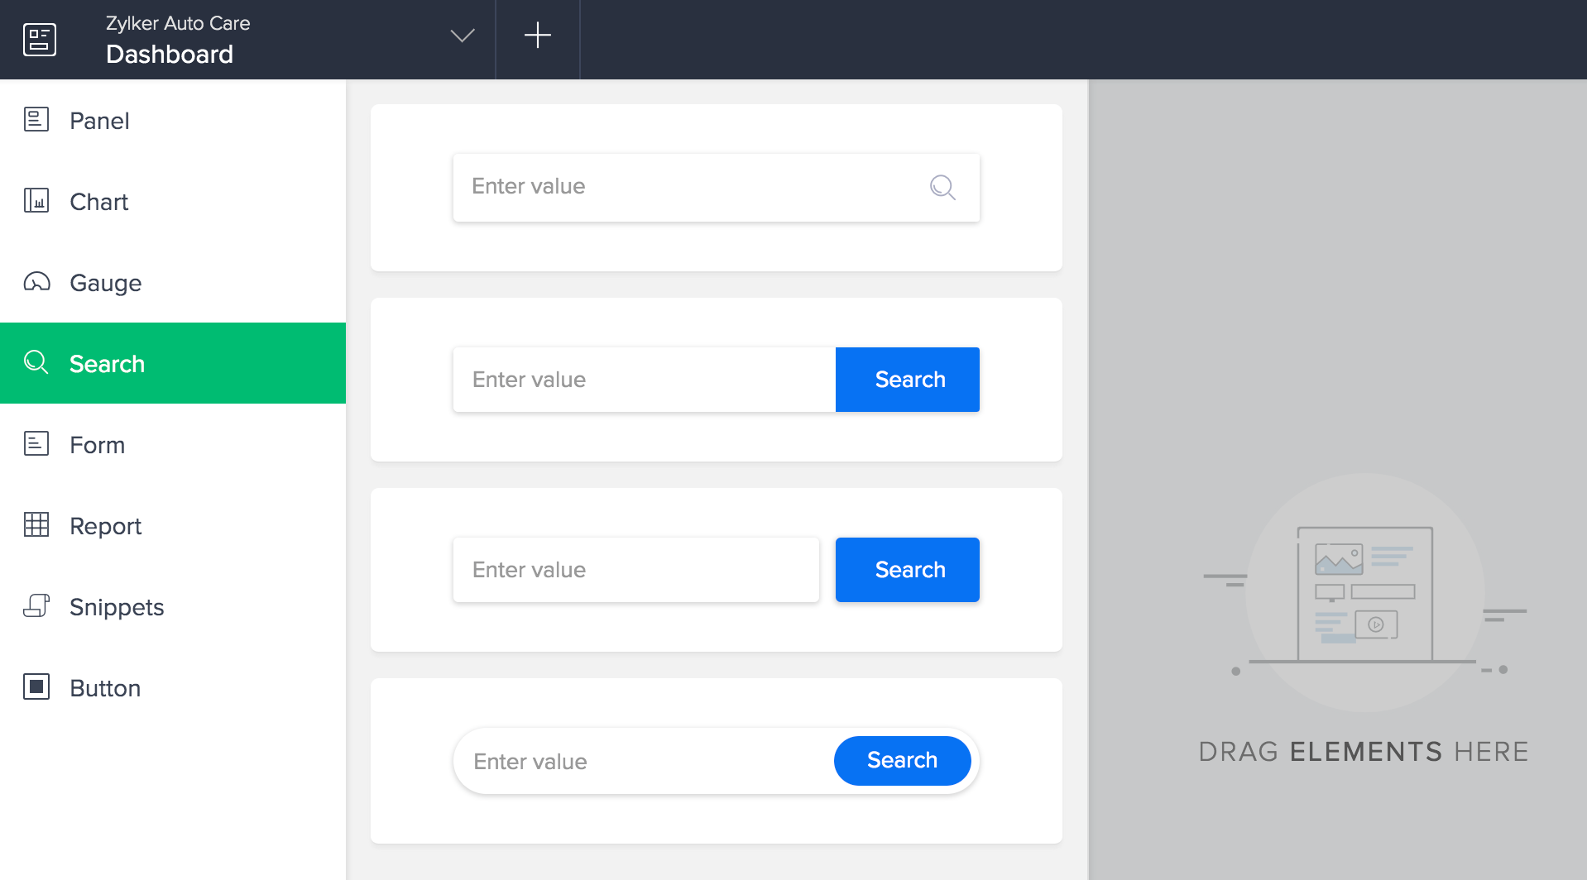Click the Gauge icon in the sidebar

click(36, 282)
